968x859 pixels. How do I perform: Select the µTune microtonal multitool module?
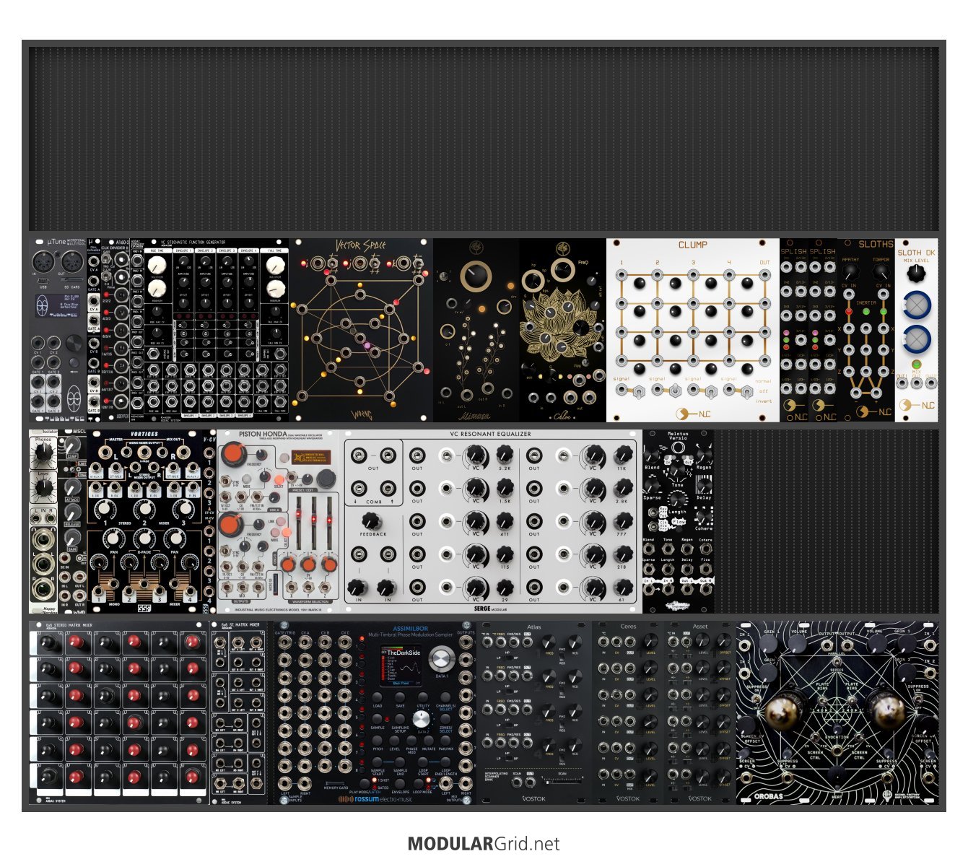[x=58, y=330]
